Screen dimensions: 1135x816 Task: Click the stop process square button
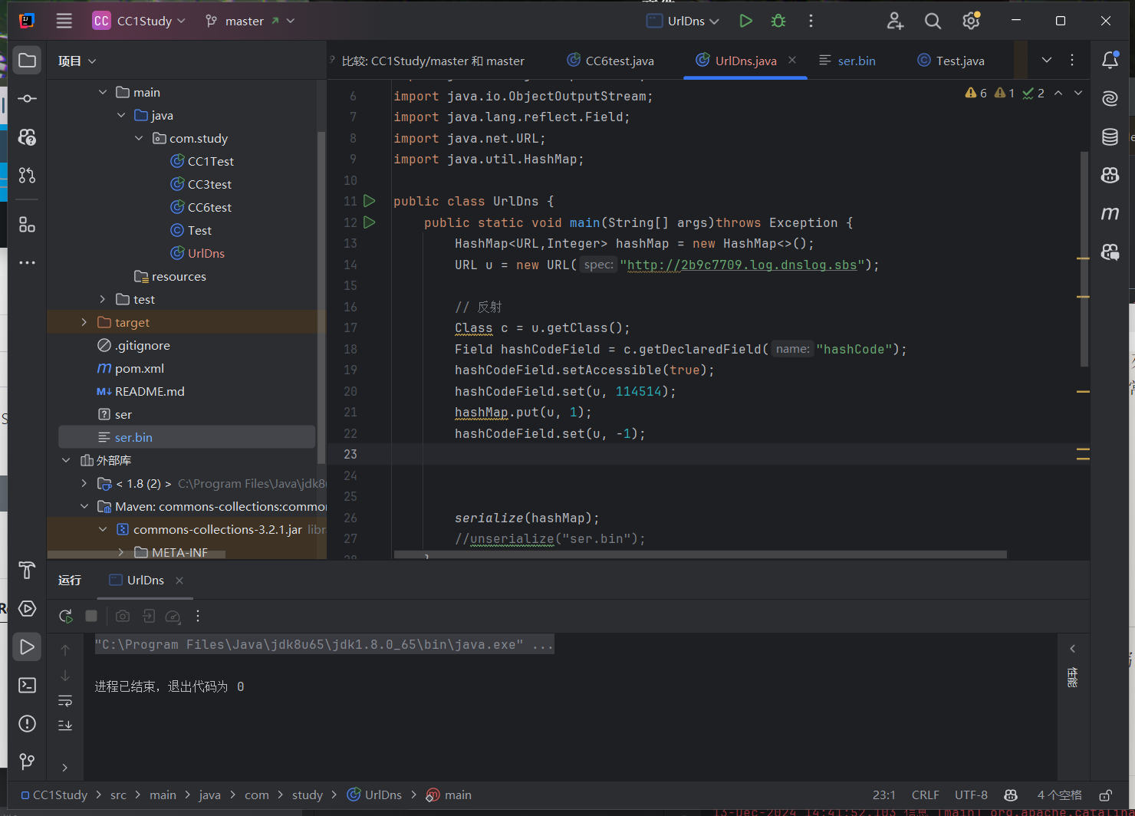click(91, 616)
